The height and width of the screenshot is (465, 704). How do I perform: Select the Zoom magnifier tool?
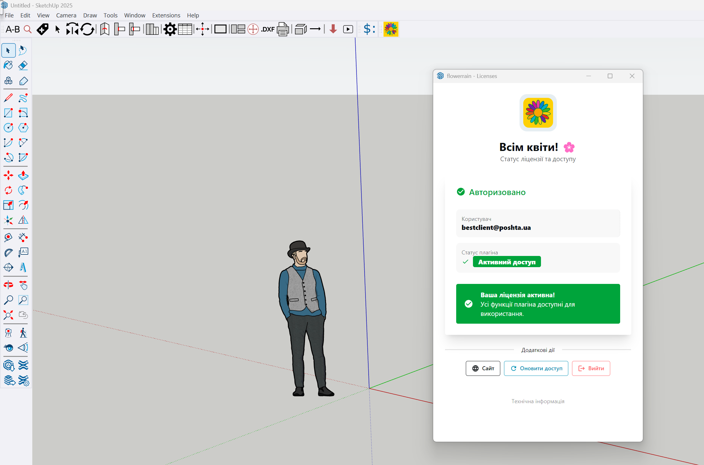(8, 300)
